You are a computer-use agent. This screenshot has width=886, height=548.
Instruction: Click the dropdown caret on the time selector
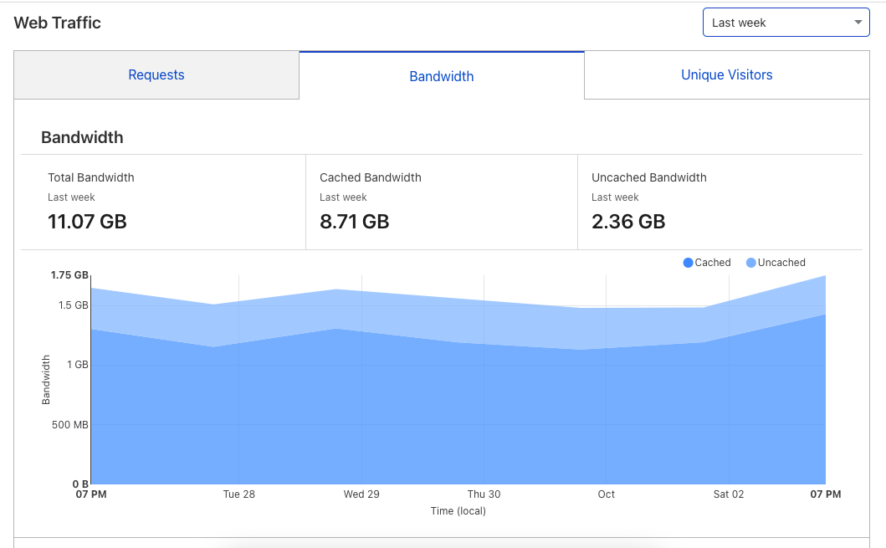tap(858, 23)
